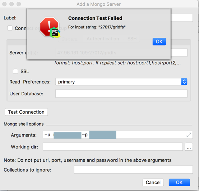This screenshot has height=191, width=199.
Task: Click into the Working dir text field
Action: [113, 147]
